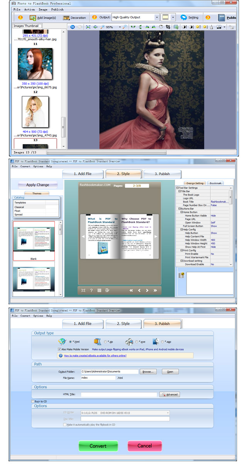Click the Publish book icon in the toolbar
The image size is (244, 464).
pyautogui.click(x=222, y=18)
